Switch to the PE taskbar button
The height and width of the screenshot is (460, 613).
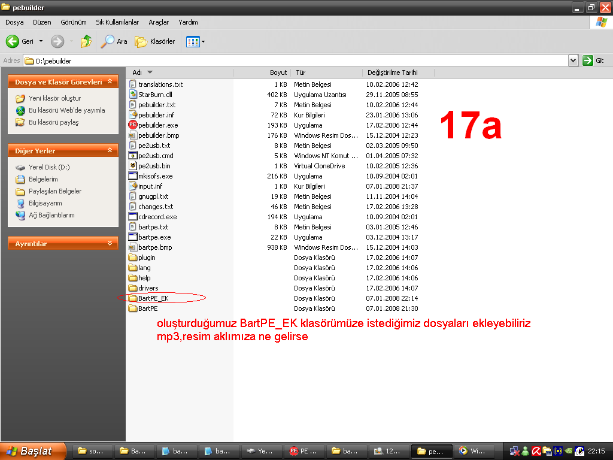(x=305, y=451)
